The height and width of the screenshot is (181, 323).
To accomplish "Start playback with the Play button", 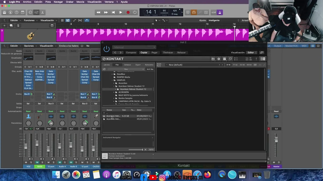I will [121, 12].
